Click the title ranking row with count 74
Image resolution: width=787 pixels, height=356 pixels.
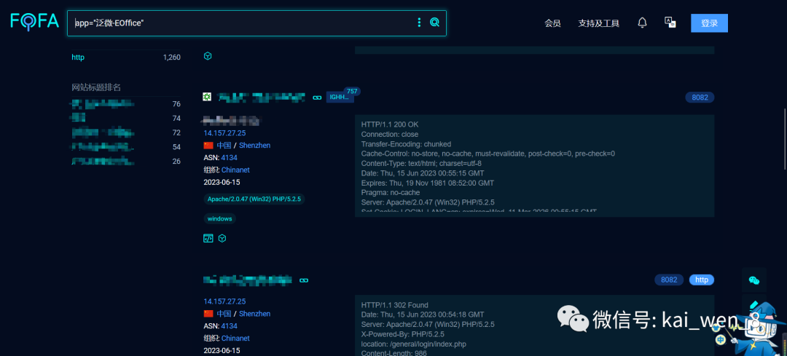[126, 119]
